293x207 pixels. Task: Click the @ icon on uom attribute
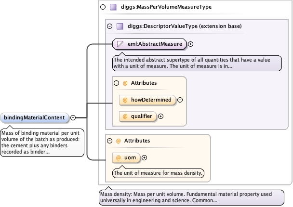tap(118, 158)
